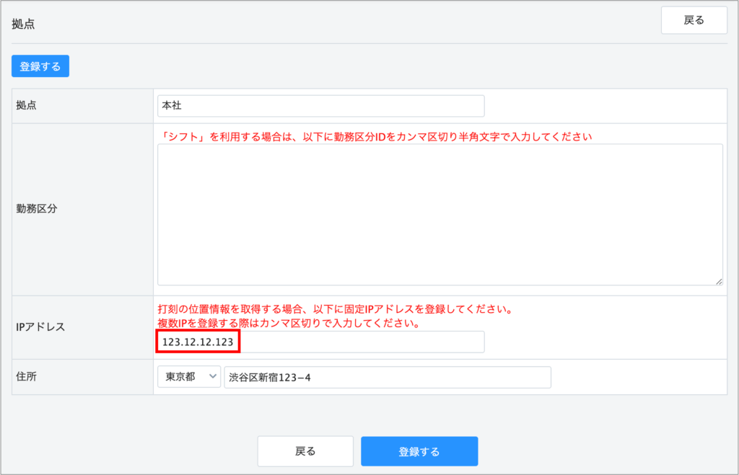Viewport: 739px width, 475px height.
Task: Select the 住所 row label
Action: coord(26,377)
